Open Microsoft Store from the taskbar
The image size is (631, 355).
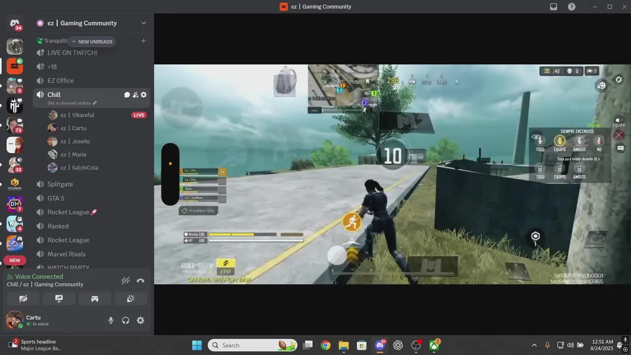362,345
